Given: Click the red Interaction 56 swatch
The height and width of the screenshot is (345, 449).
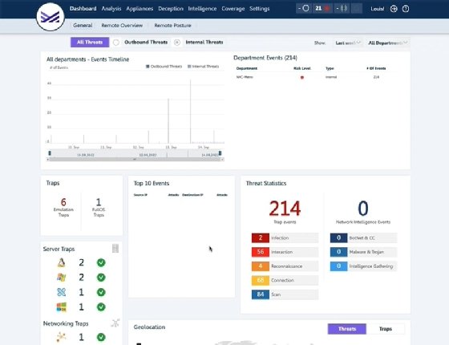Looking at the screenshot, I should [261, 252].
